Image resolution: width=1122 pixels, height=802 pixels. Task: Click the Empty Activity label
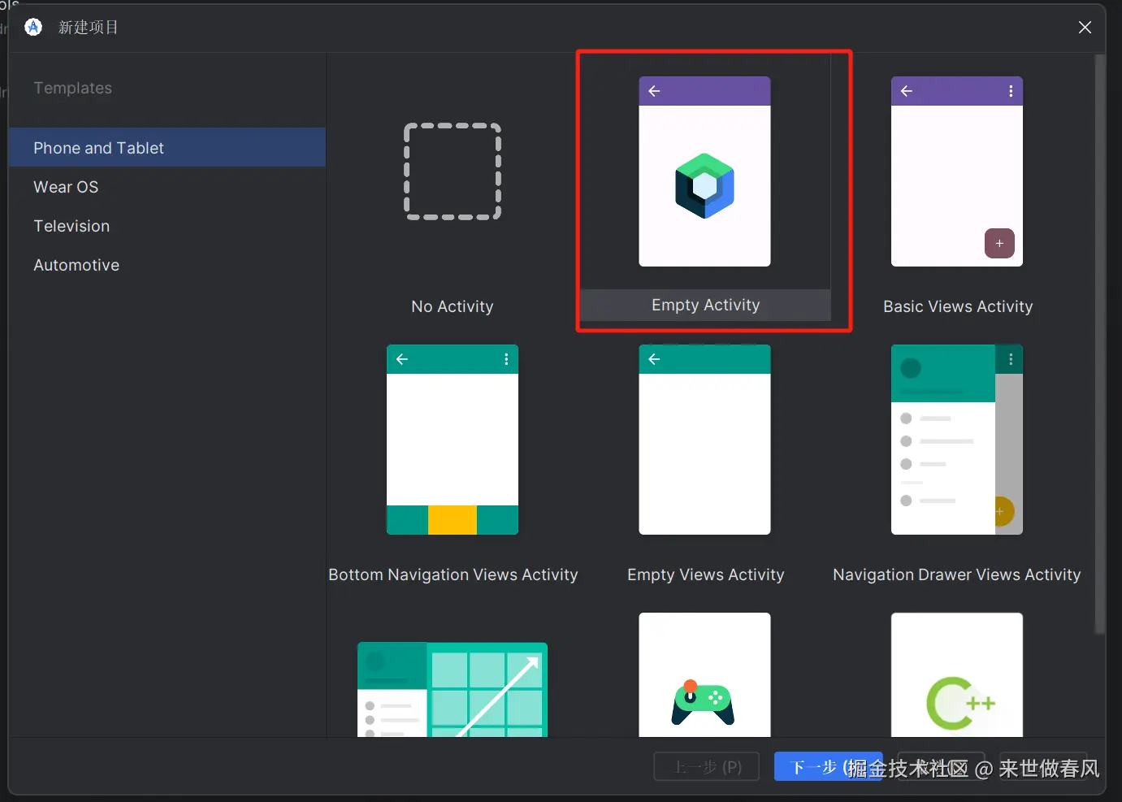pyautogui.click(x=705, y=305)
